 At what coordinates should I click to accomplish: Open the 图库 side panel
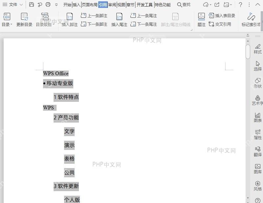258,169
